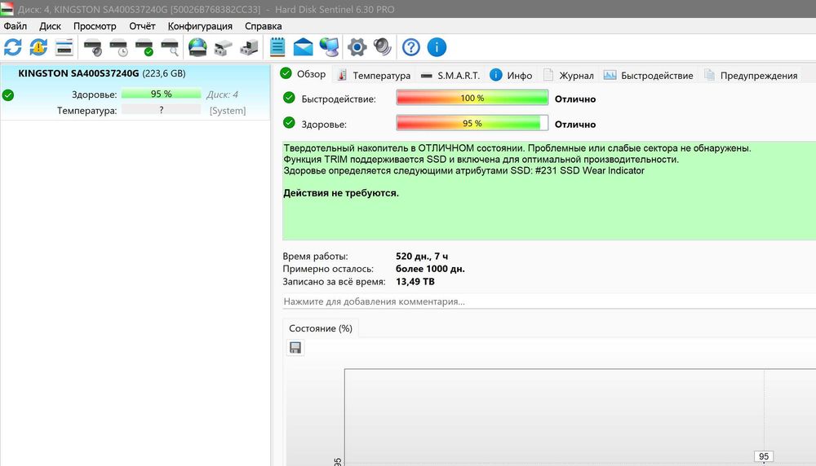Click the Отлично rating next to the Быстродействие bar
816x466 pixels.
(575, 99)
